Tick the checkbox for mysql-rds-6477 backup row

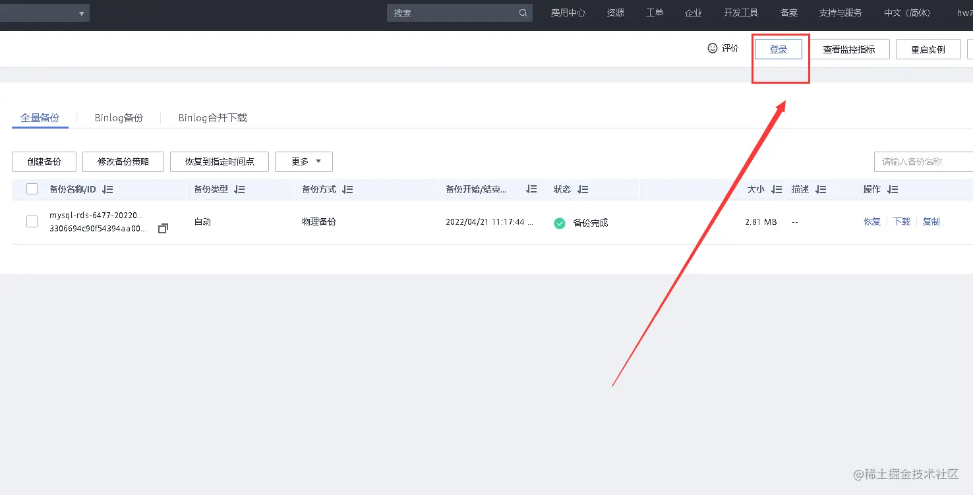coord(32,221)
